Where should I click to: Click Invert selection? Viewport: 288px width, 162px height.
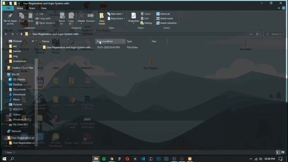(166, 23)
